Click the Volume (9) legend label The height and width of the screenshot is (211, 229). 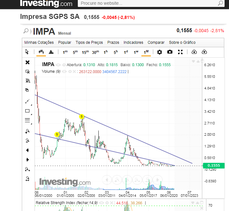point(51,71)
